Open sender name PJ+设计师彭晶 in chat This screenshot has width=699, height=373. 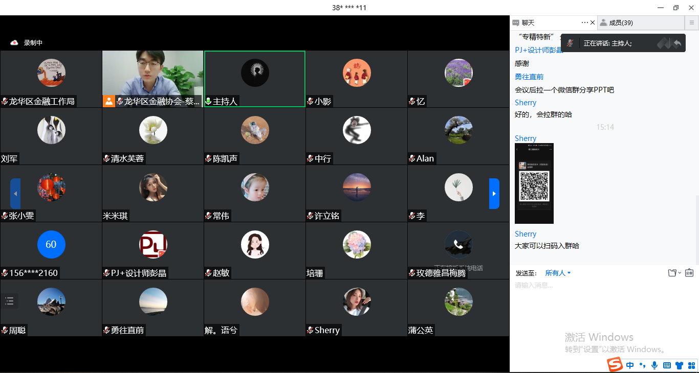coord(539,50)
